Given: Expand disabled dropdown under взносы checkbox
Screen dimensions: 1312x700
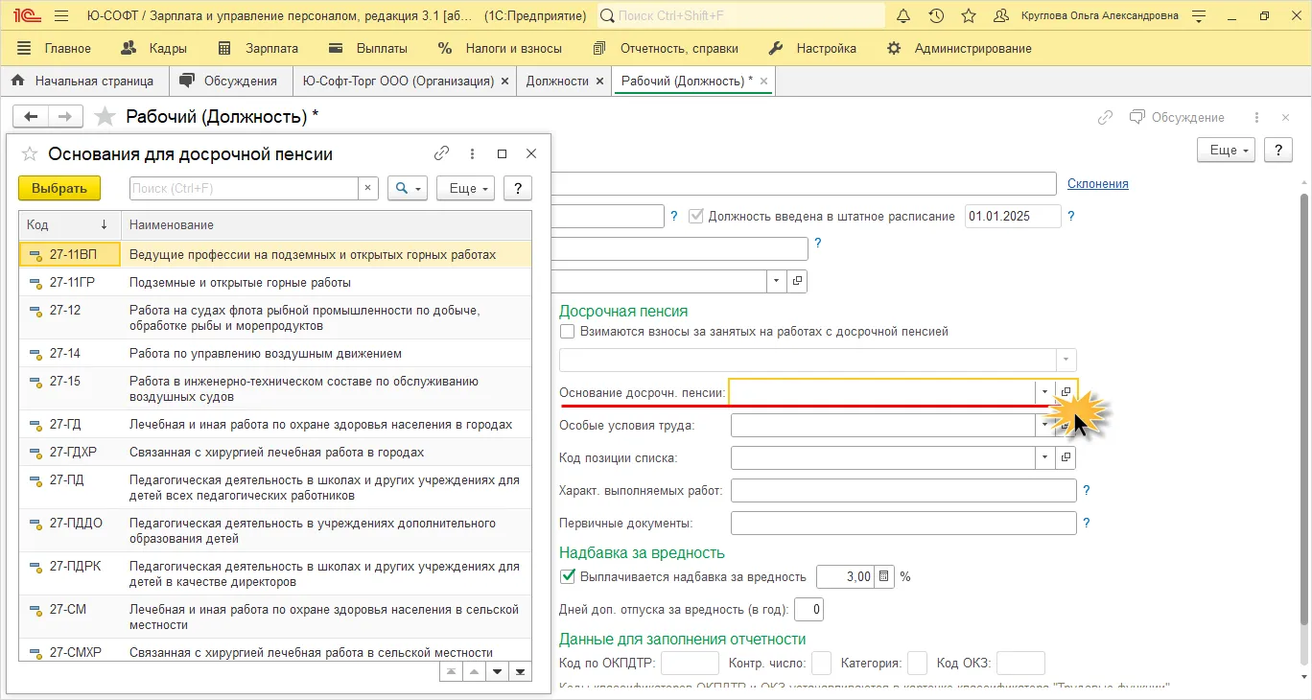Looking at the screenshot, I should 1066,360.
